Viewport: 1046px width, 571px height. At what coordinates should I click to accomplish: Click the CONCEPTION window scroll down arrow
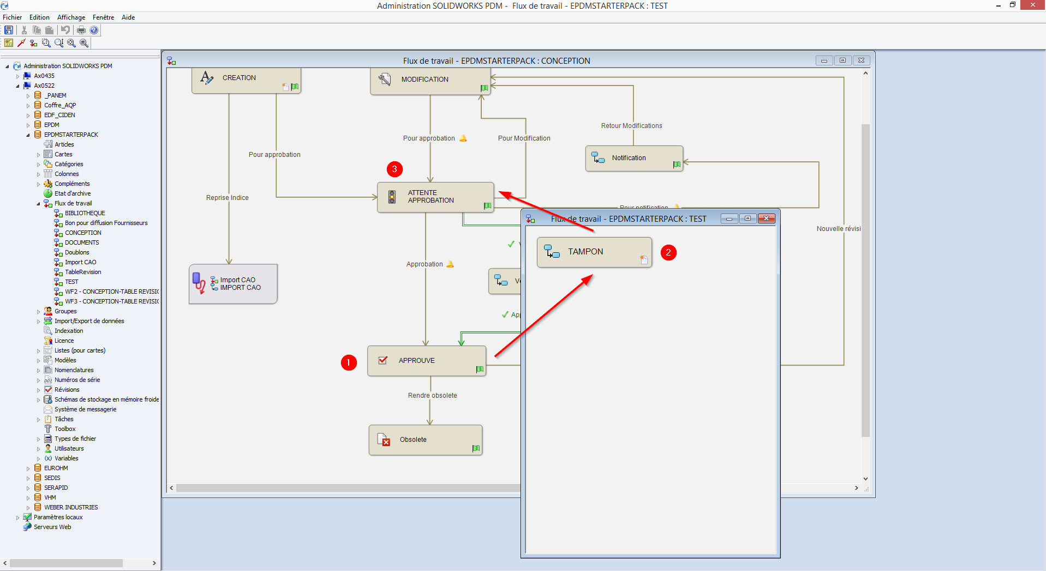click(865, 479)
